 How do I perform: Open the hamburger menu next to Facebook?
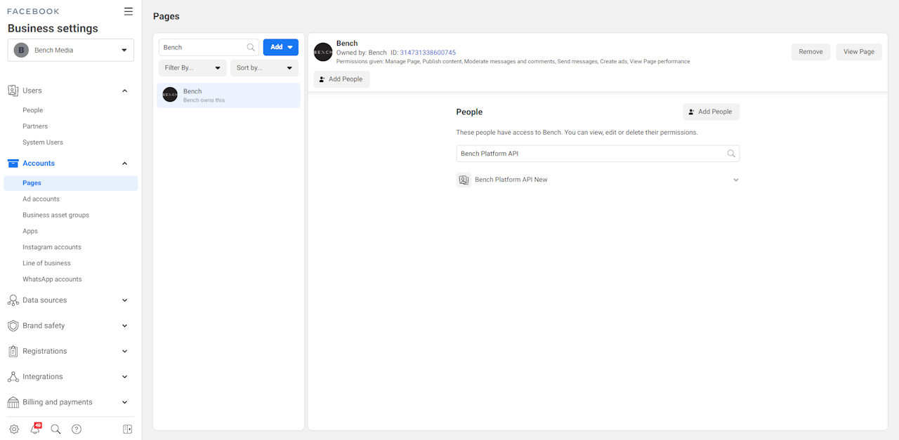(x=128, y=11)
